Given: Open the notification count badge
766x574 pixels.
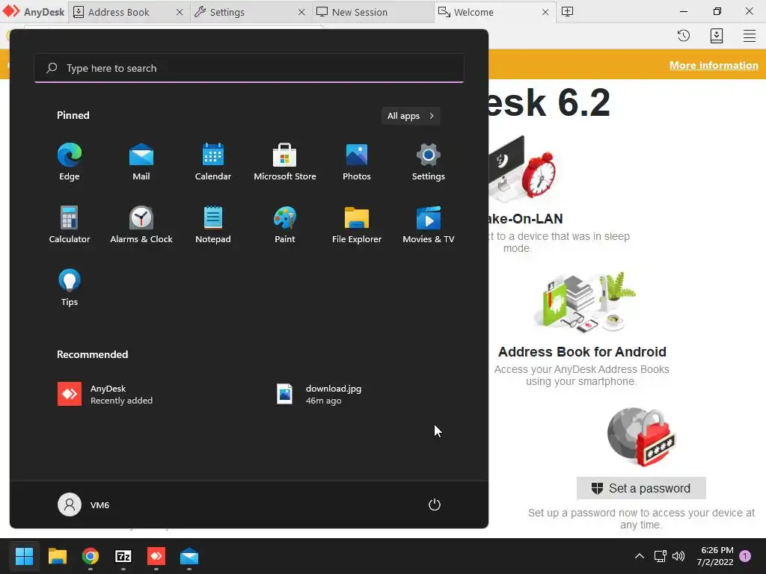Looking at the screenshot, I should (745, 556).
